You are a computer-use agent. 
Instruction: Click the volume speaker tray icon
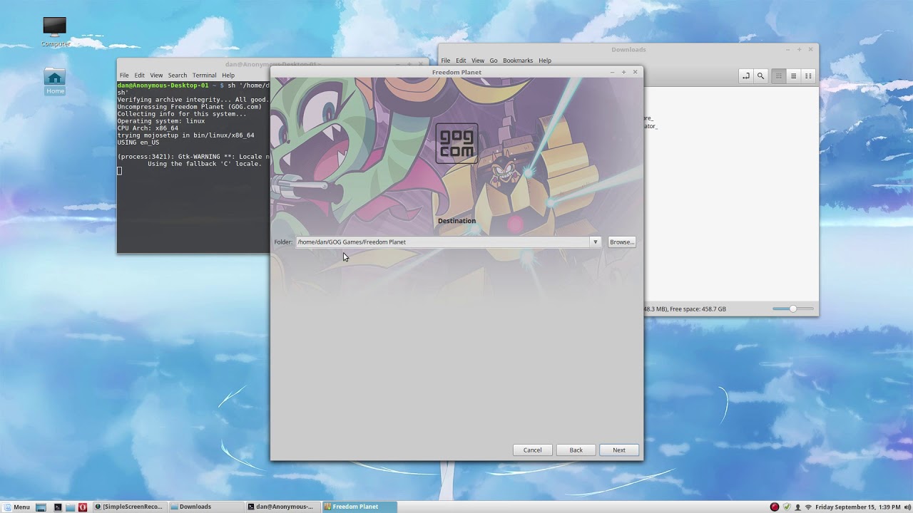click(907, 507)
